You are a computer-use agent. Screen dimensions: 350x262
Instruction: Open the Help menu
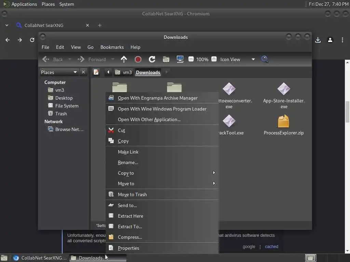[x=135, y=47]
